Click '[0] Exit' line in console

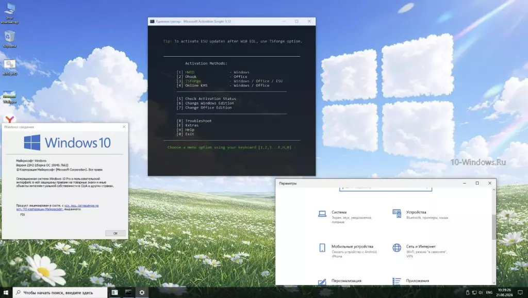186,134
